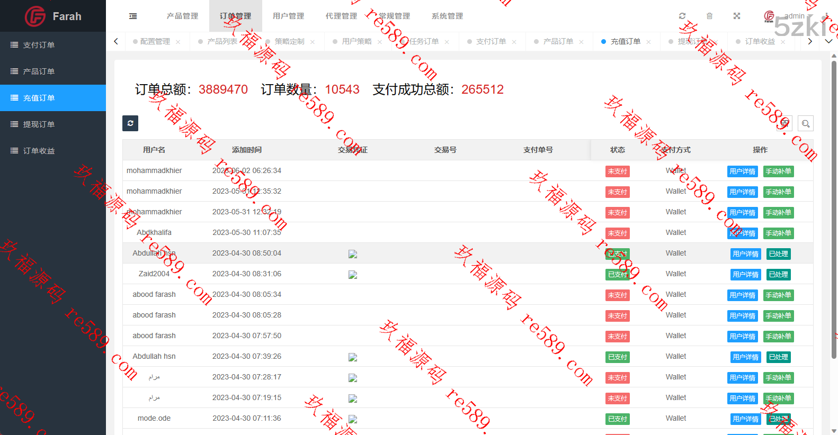This screenshot has height=435, width=838.
Task: Click the page vertical scrollbar
Action: point(834,212)
